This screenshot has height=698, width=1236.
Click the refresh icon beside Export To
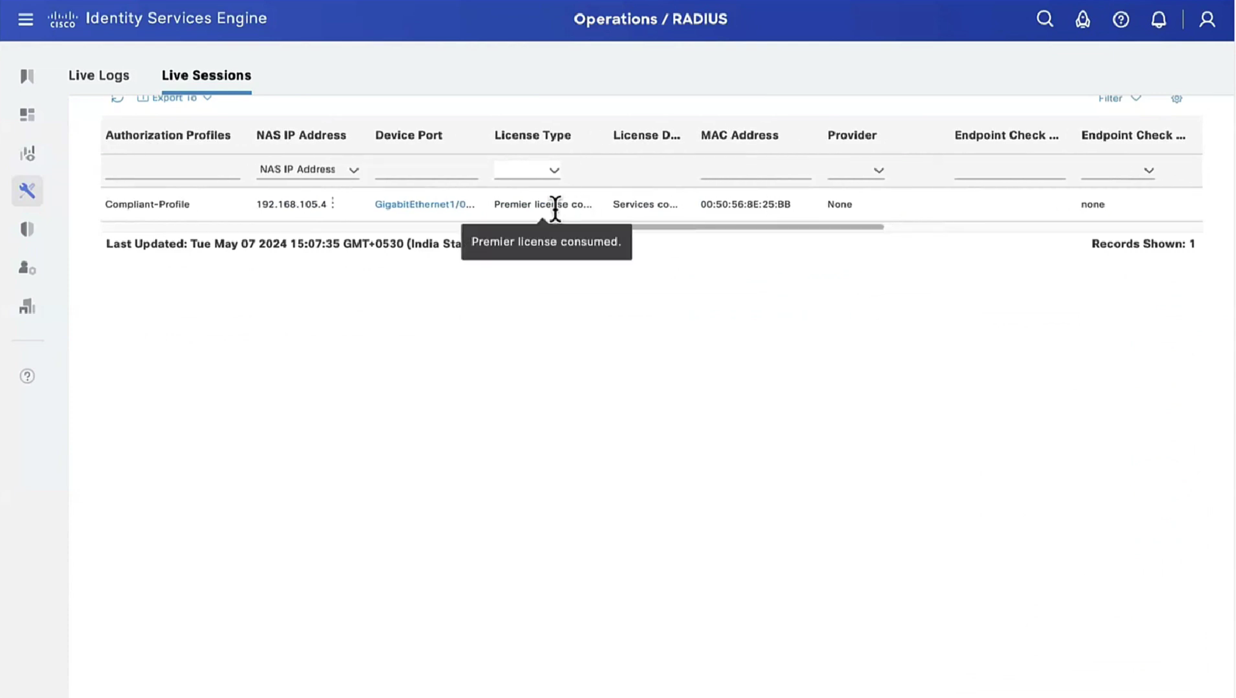tap(117, 98)
